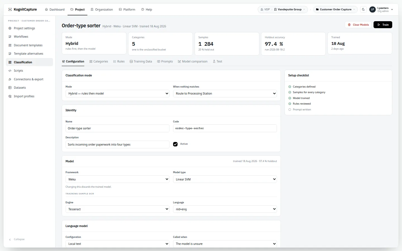
Task: Click the Train button
Action: pyautogui.click(x=383, y=25)
